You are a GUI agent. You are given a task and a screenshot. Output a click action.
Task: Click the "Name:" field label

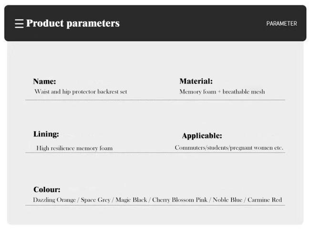[45, 81]
